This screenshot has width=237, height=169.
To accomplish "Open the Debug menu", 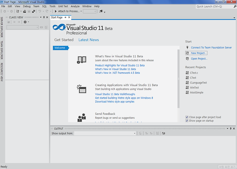I will [27, 6].
